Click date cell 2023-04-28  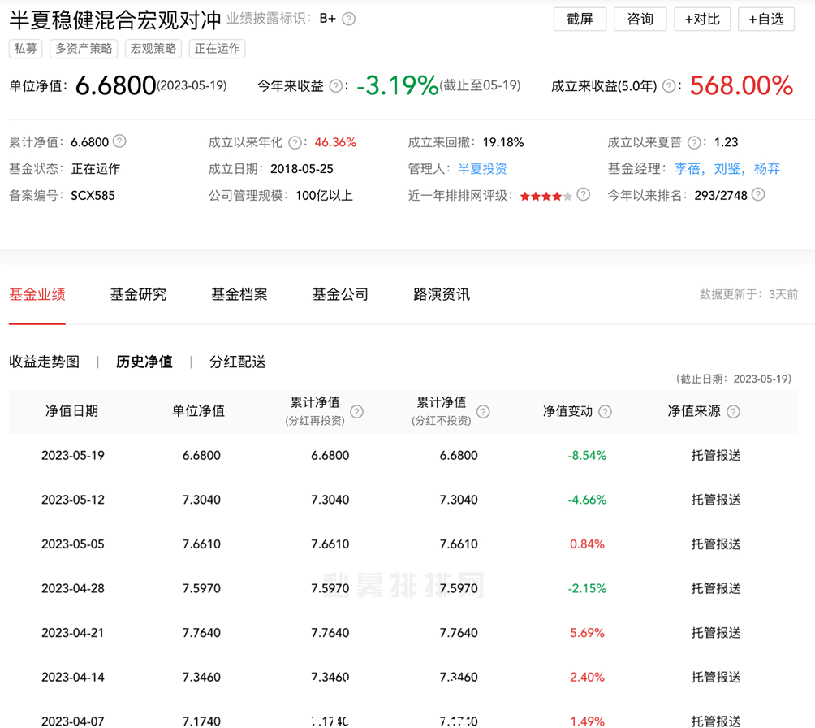coord(73,588)
